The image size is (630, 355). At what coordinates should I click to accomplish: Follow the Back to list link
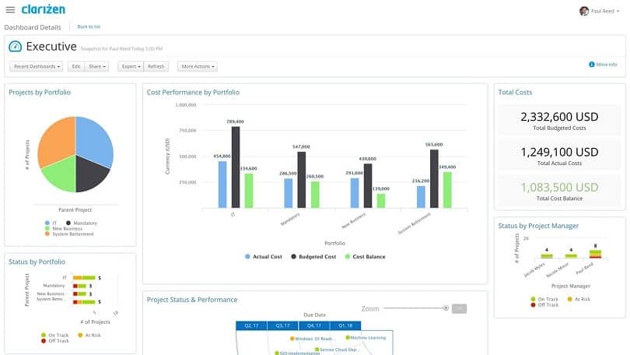pyautogui.click(x=89, y=26)
